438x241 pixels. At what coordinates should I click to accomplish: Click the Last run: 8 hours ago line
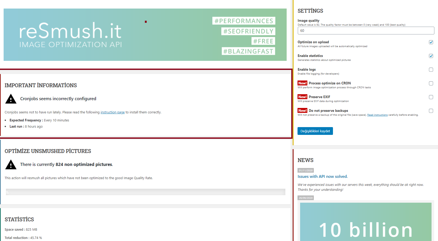(26, 127)
